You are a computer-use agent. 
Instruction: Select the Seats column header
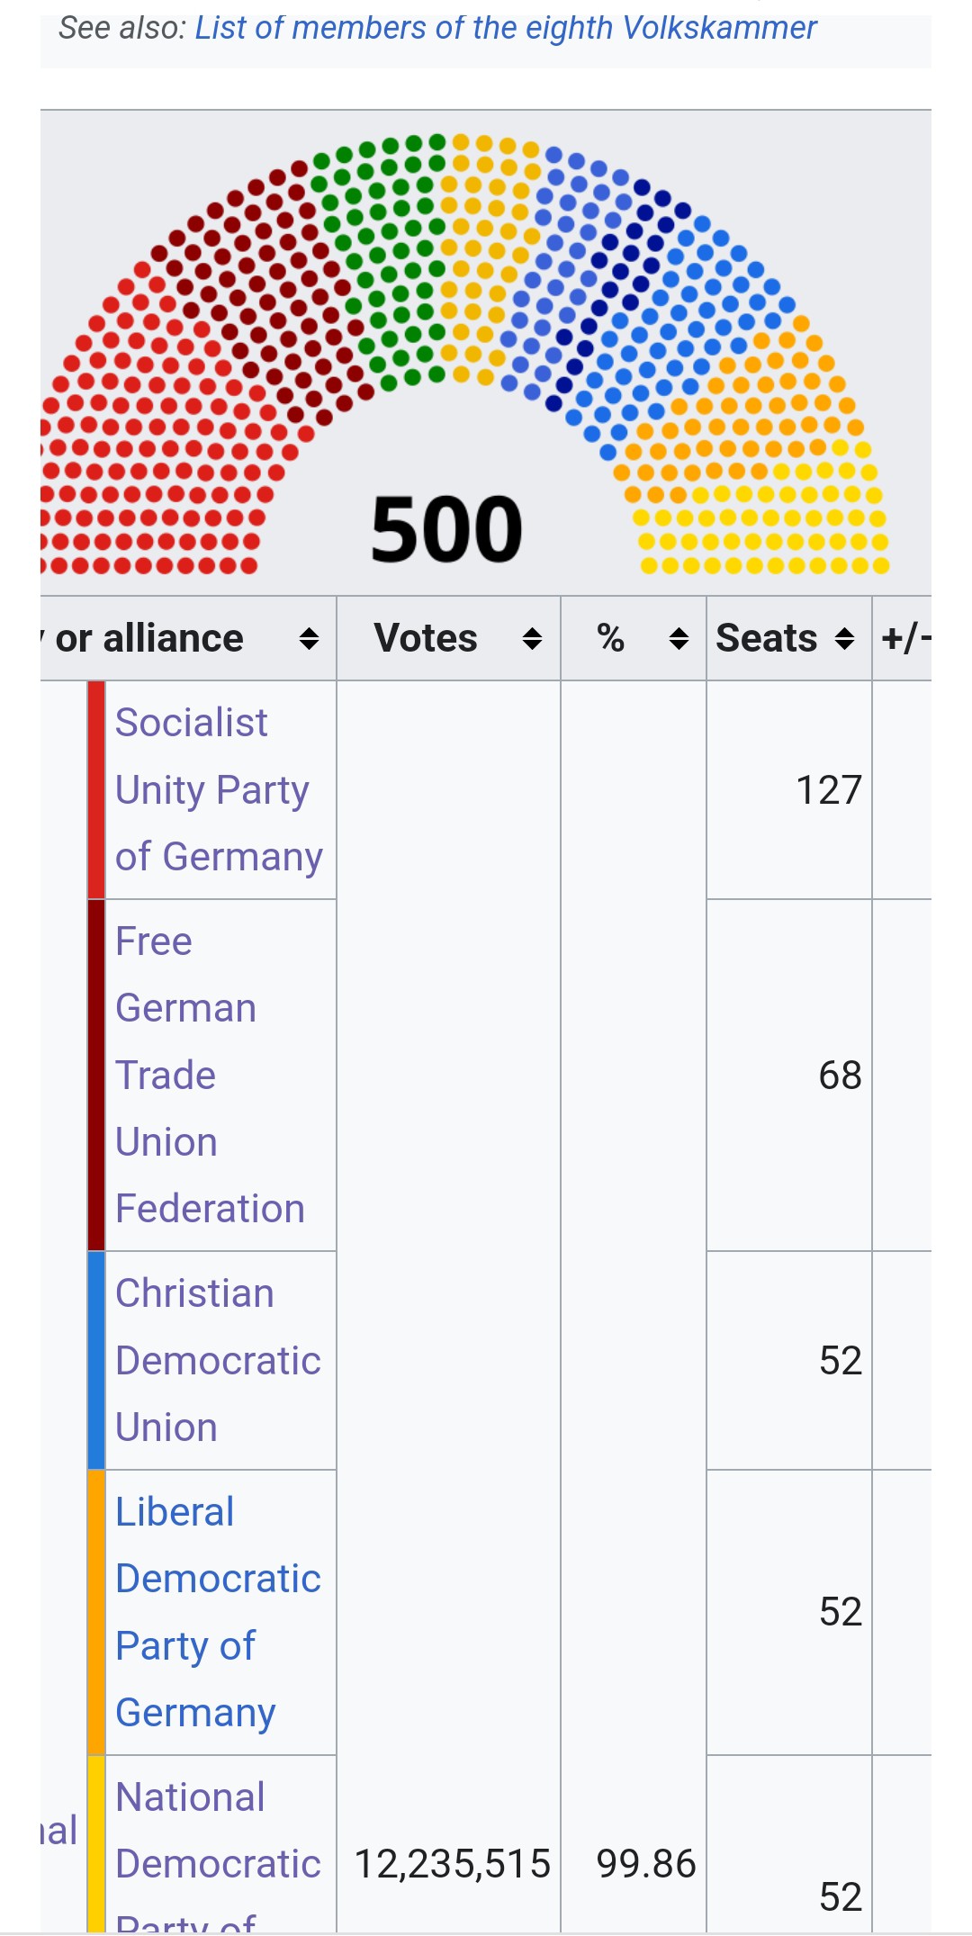tap(788, 638)
